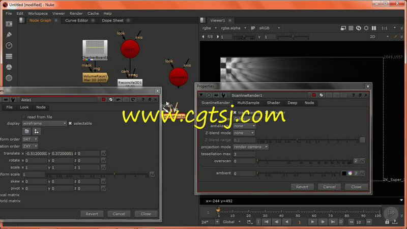Float the Axis1 properties panel
The width and height of the screenshot is (407, 229).
tap(150, 99)
